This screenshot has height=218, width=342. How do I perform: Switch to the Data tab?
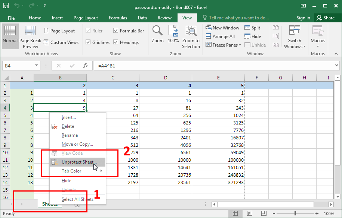point(142,18)
